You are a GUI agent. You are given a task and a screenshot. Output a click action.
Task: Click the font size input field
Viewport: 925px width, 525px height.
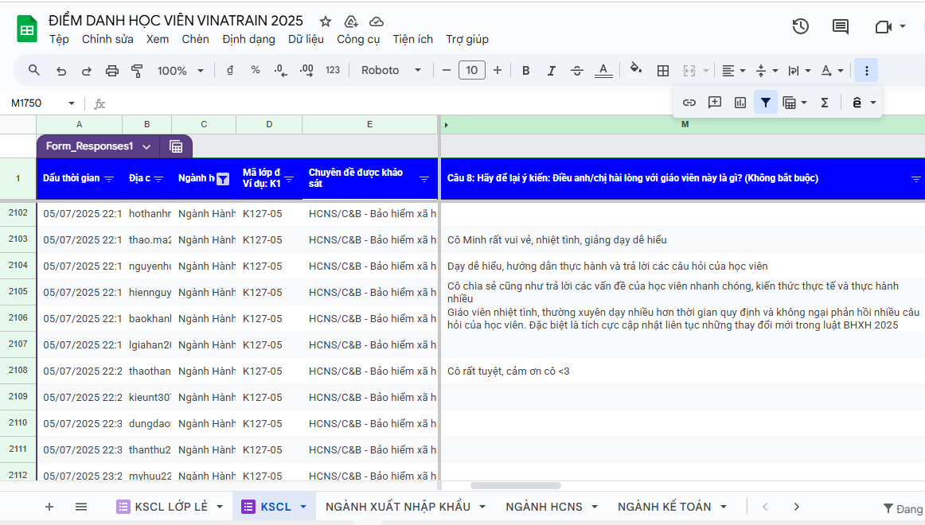pyautogui.click(x=471, y=71)
